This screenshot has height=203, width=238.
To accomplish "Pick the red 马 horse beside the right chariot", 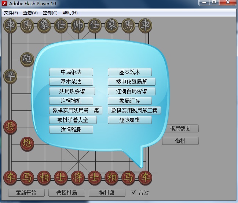I will pyautogui.click(x=128, y=178).
